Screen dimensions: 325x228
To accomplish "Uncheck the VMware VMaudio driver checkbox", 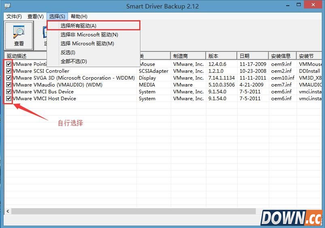I will point(8,85).
